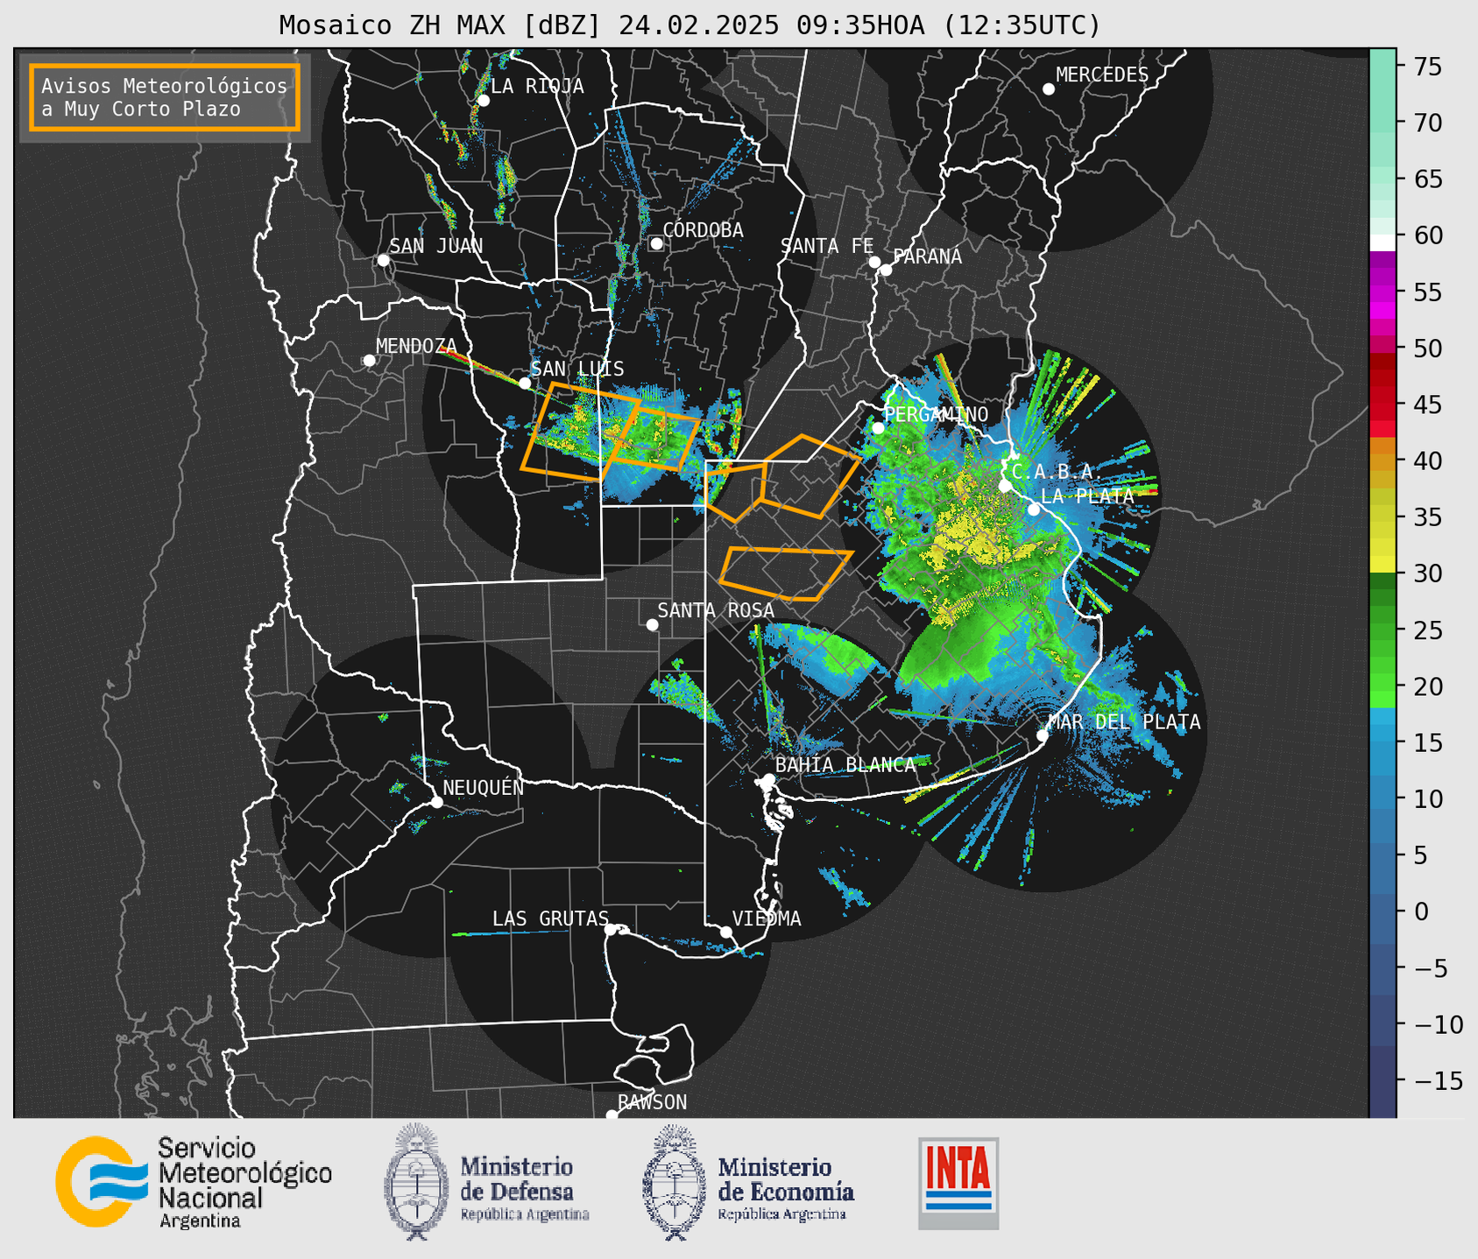Click the SAN LUIS city label
Image resolution: width=1478 pixels, height=1259 pixels.
click(577, 369)
